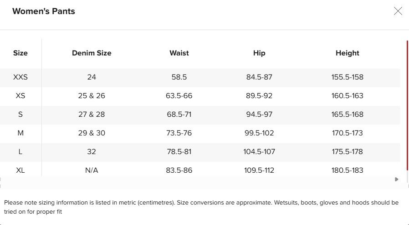Screen dimensions: 409x225
Task: Click the Hip column header
Action: click(259, 53)
